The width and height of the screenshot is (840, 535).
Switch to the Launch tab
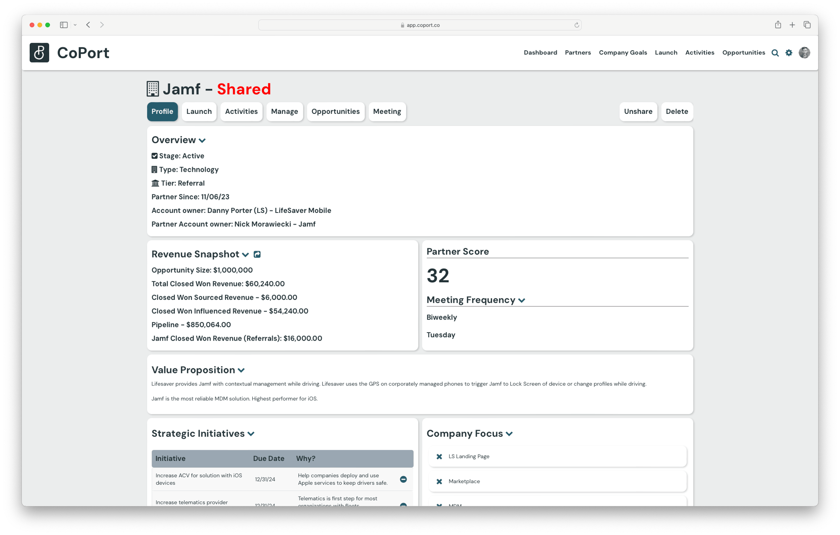pos(199,112)
